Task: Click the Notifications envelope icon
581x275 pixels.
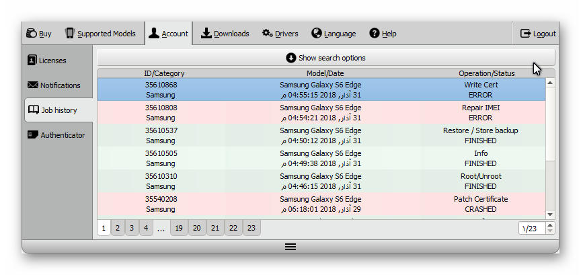Action: tap(32, 85)
